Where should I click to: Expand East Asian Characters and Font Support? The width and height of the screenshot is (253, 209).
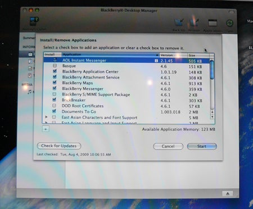[x=46, y=117]
